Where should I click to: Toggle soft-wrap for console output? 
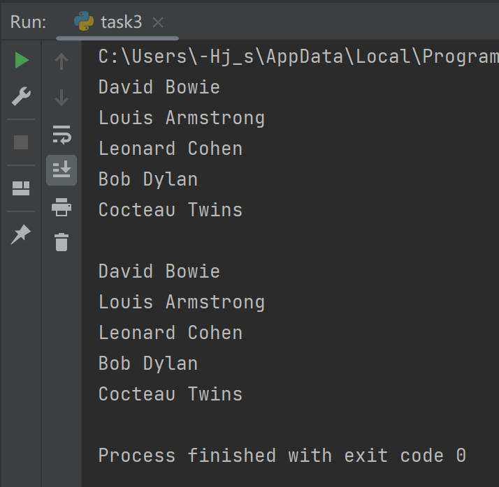pos(62,133)
